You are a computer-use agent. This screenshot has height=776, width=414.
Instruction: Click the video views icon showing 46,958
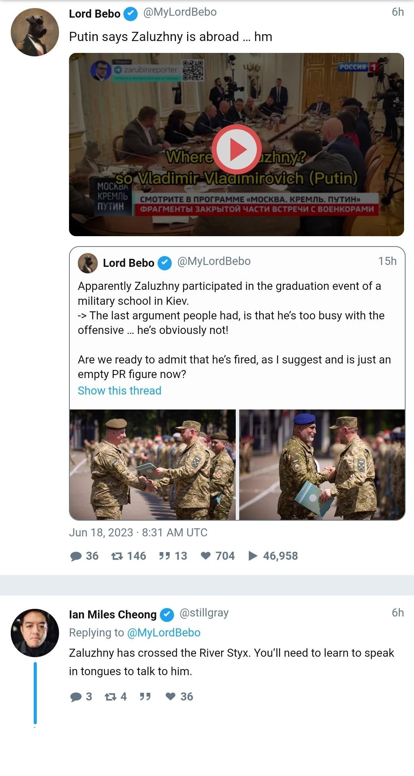pyautogui.click(x=253, y=556)
